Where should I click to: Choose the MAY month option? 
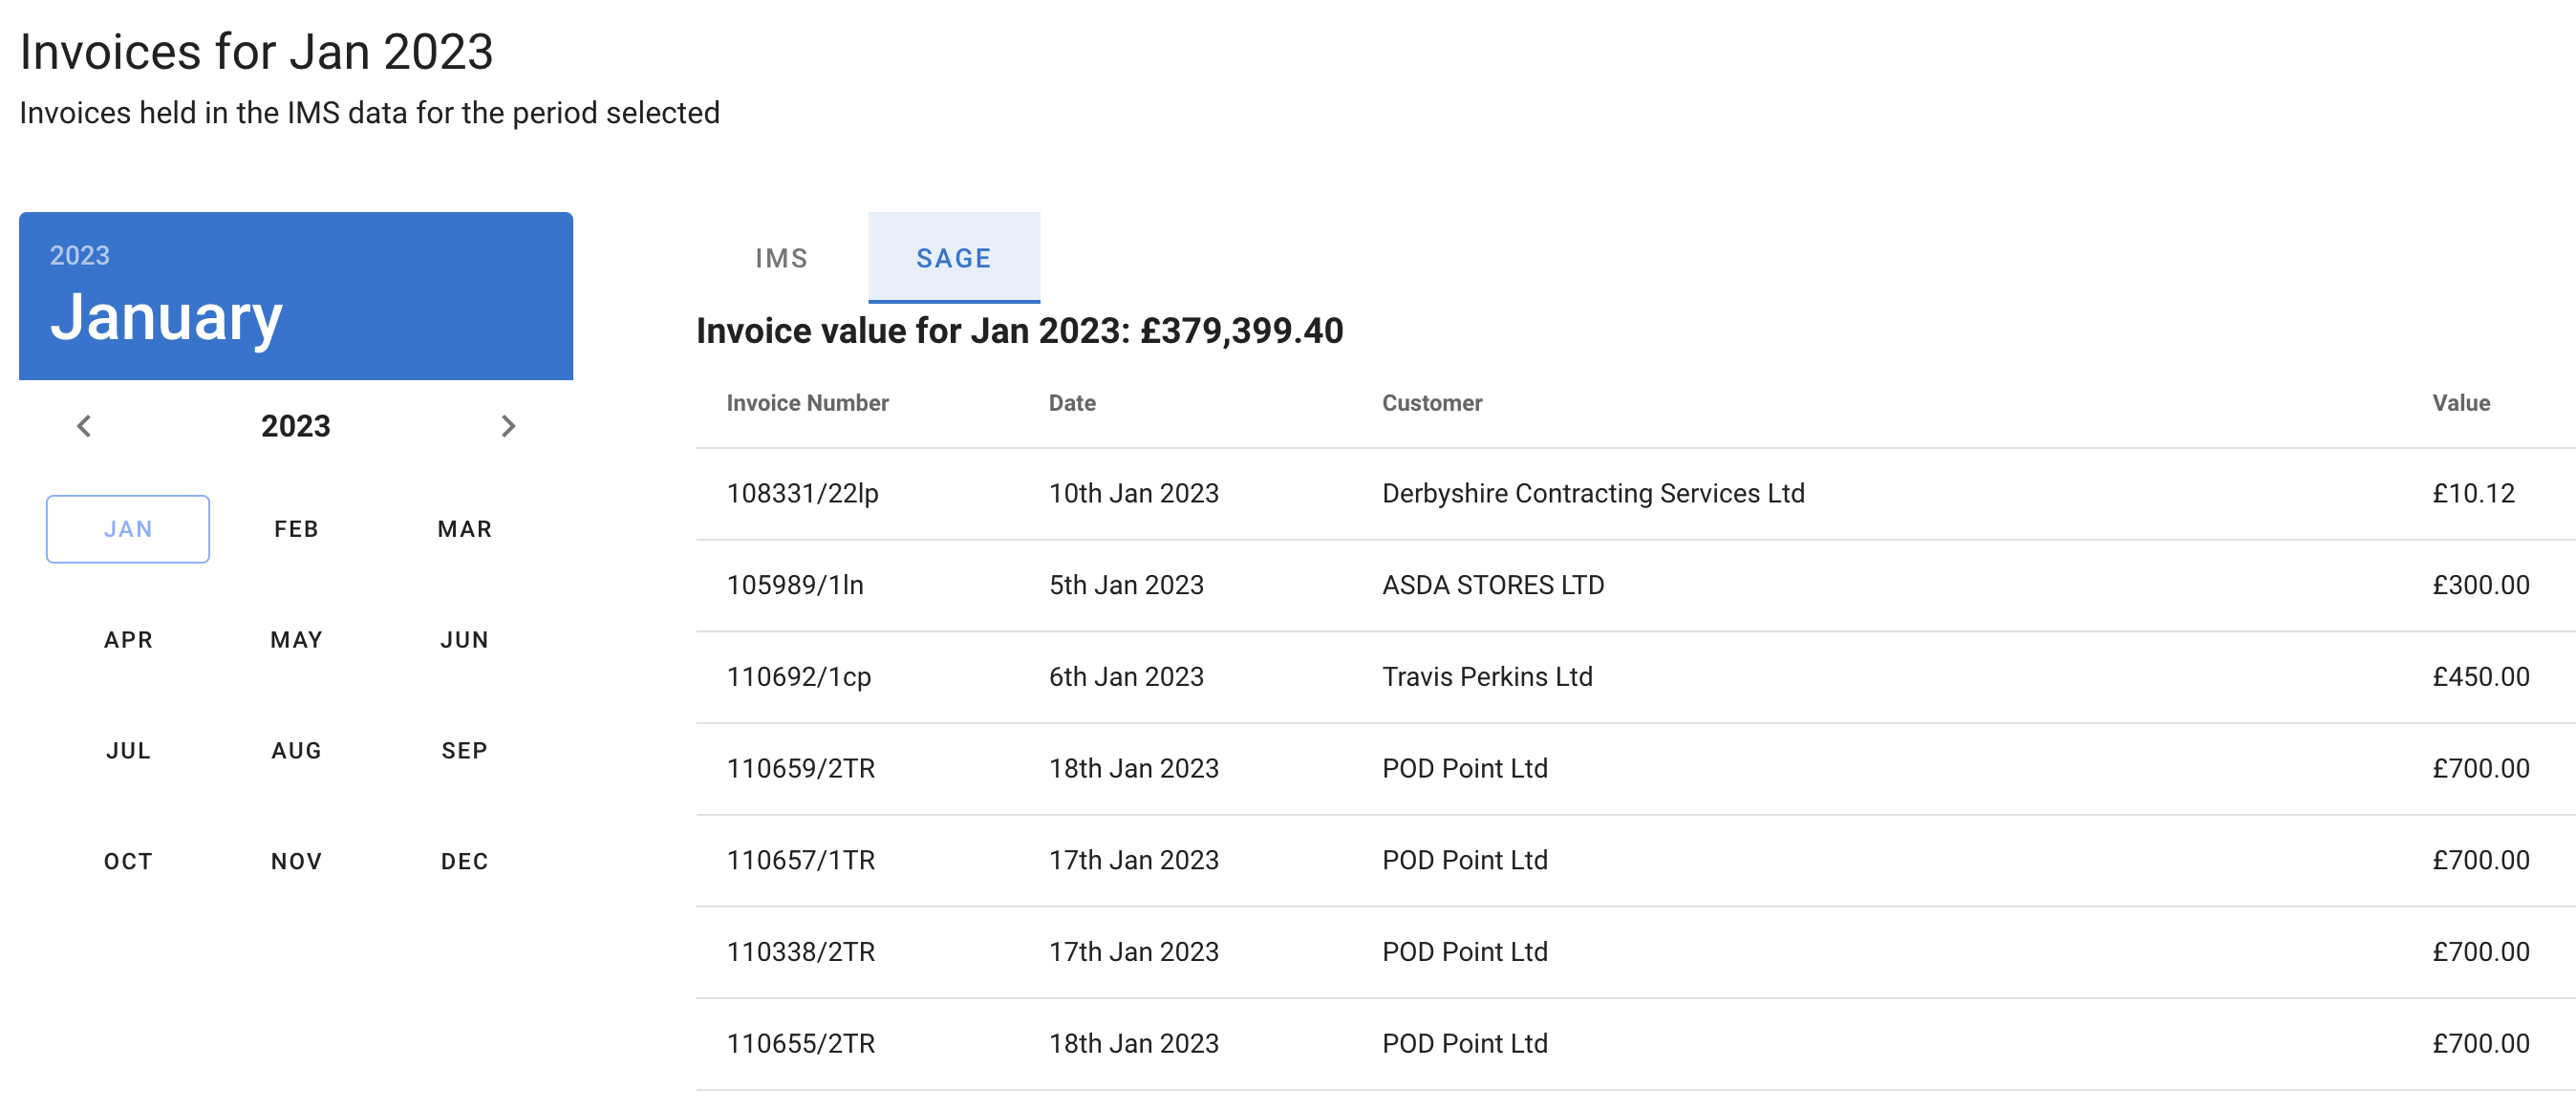tap(296, 640)
